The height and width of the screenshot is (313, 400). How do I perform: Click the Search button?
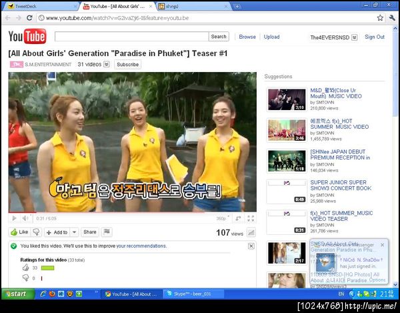coord(219,37)
